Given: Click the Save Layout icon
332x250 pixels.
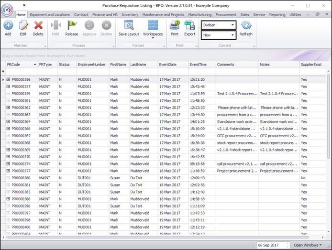Looking at the screenshot, I should click(x=129, y=27).
